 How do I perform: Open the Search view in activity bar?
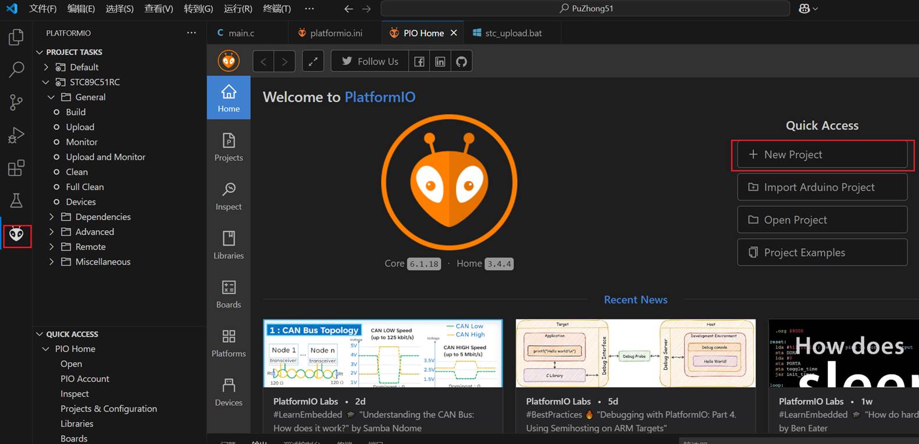pyautogui.click(x=16, y=70)
